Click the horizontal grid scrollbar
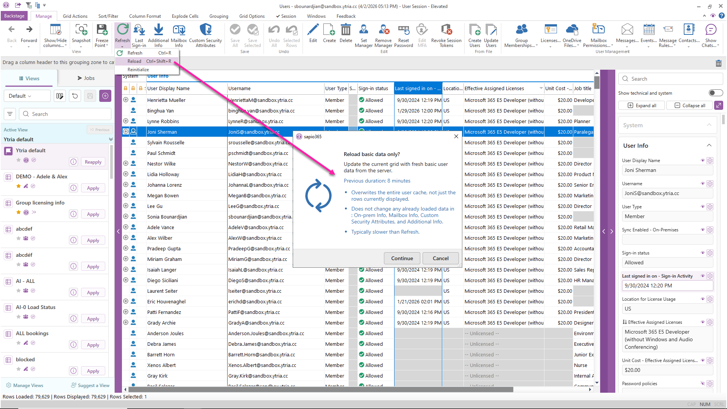The height and width of the screenshot is (409, 727). click(x=320, y=389)
